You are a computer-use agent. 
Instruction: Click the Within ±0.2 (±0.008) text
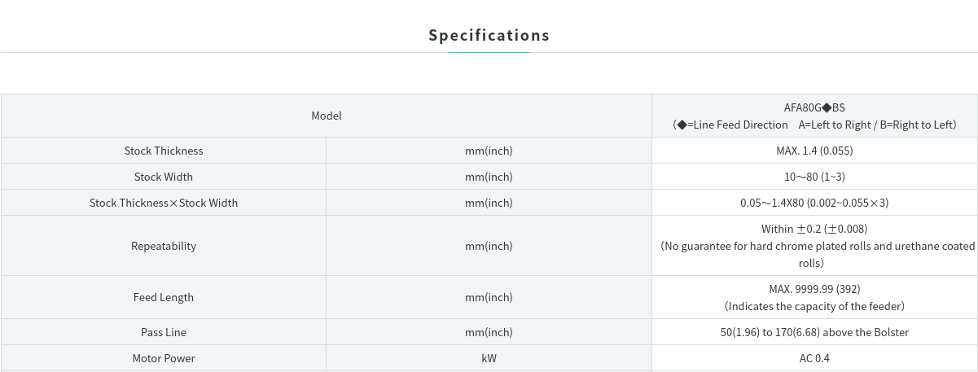814,229
